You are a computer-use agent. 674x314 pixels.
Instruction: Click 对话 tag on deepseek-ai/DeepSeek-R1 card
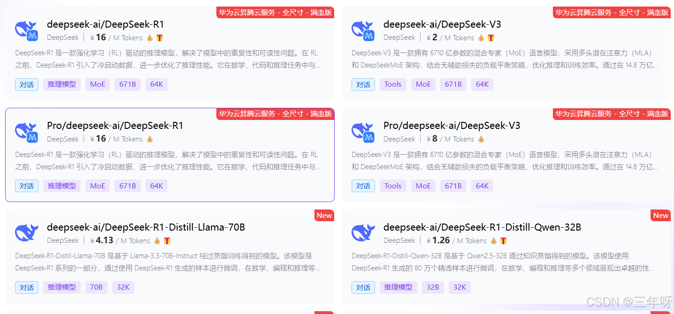point(27,84)
